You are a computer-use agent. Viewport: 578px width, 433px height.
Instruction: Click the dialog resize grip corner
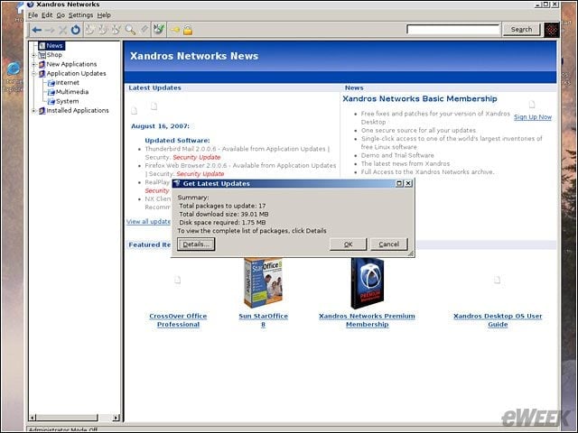pyautogui.click(x=411, y=253)
